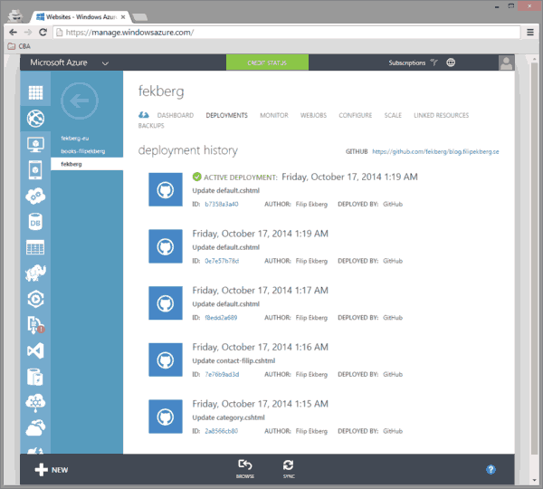Open the All Items grid icon in sidebar
543x489 pixels.
click(35, 92)
